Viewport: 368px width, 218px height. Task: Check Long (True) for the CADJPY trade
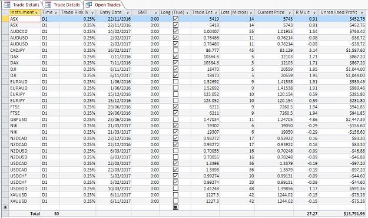tap(175, 50)
